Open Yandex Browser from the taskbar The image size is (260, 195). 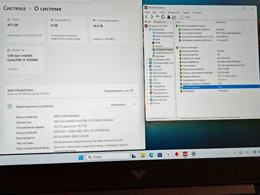coord(168,155)
